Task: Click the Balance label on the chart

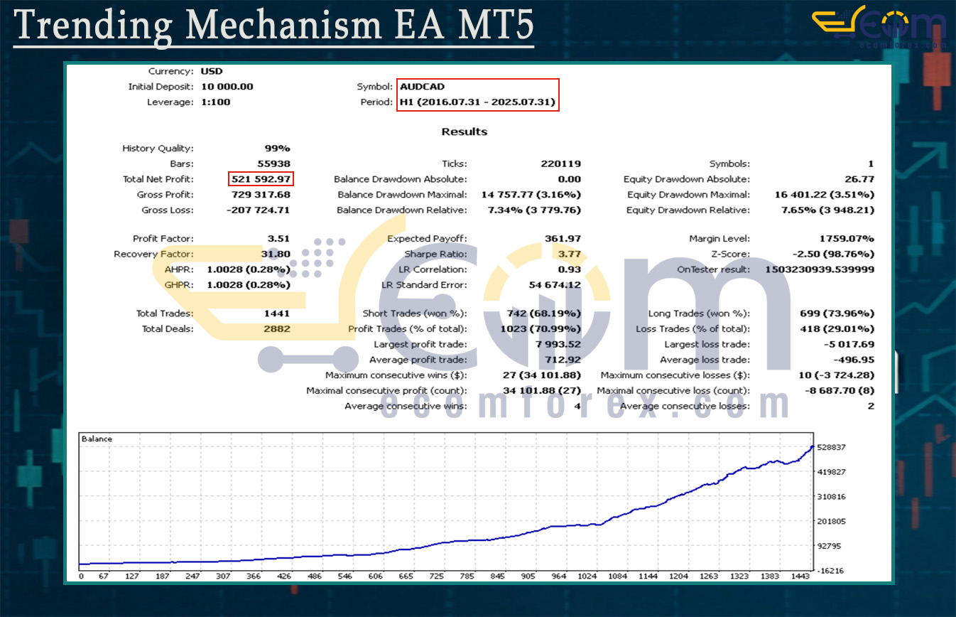Action: point(97,439)
